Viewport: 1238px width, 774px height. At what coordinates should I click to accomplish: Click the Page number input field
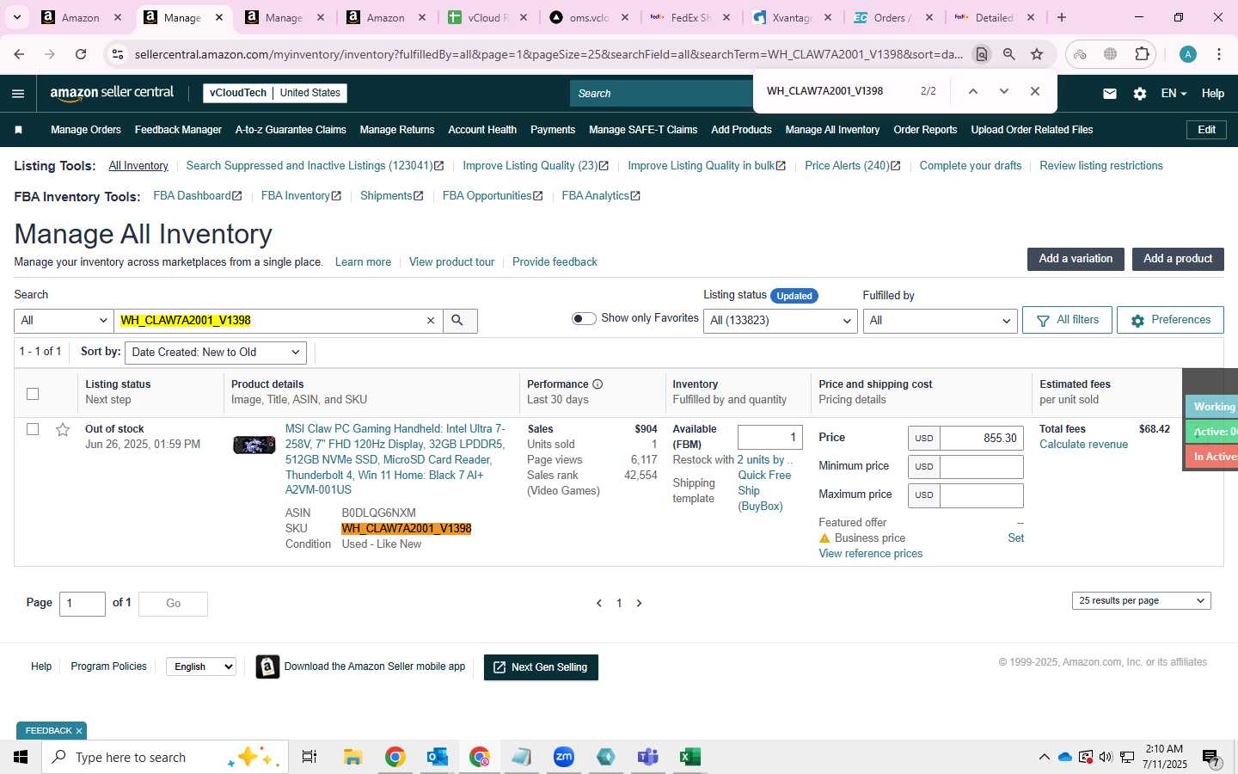(83, 604)
